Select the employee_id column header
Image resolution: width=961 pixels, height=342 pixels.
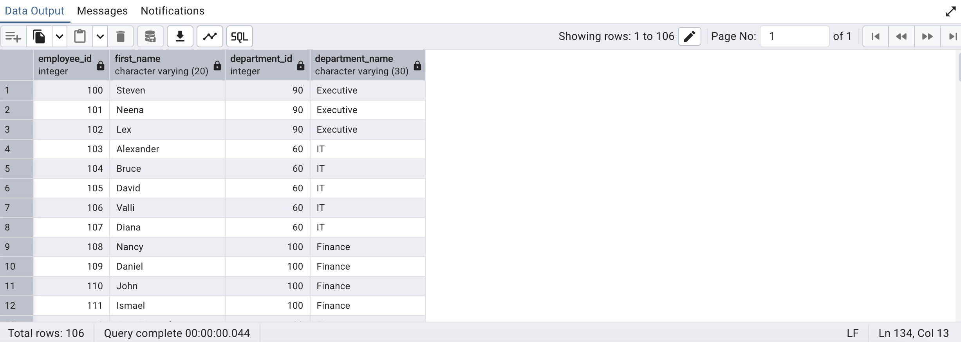click(65, 65)
